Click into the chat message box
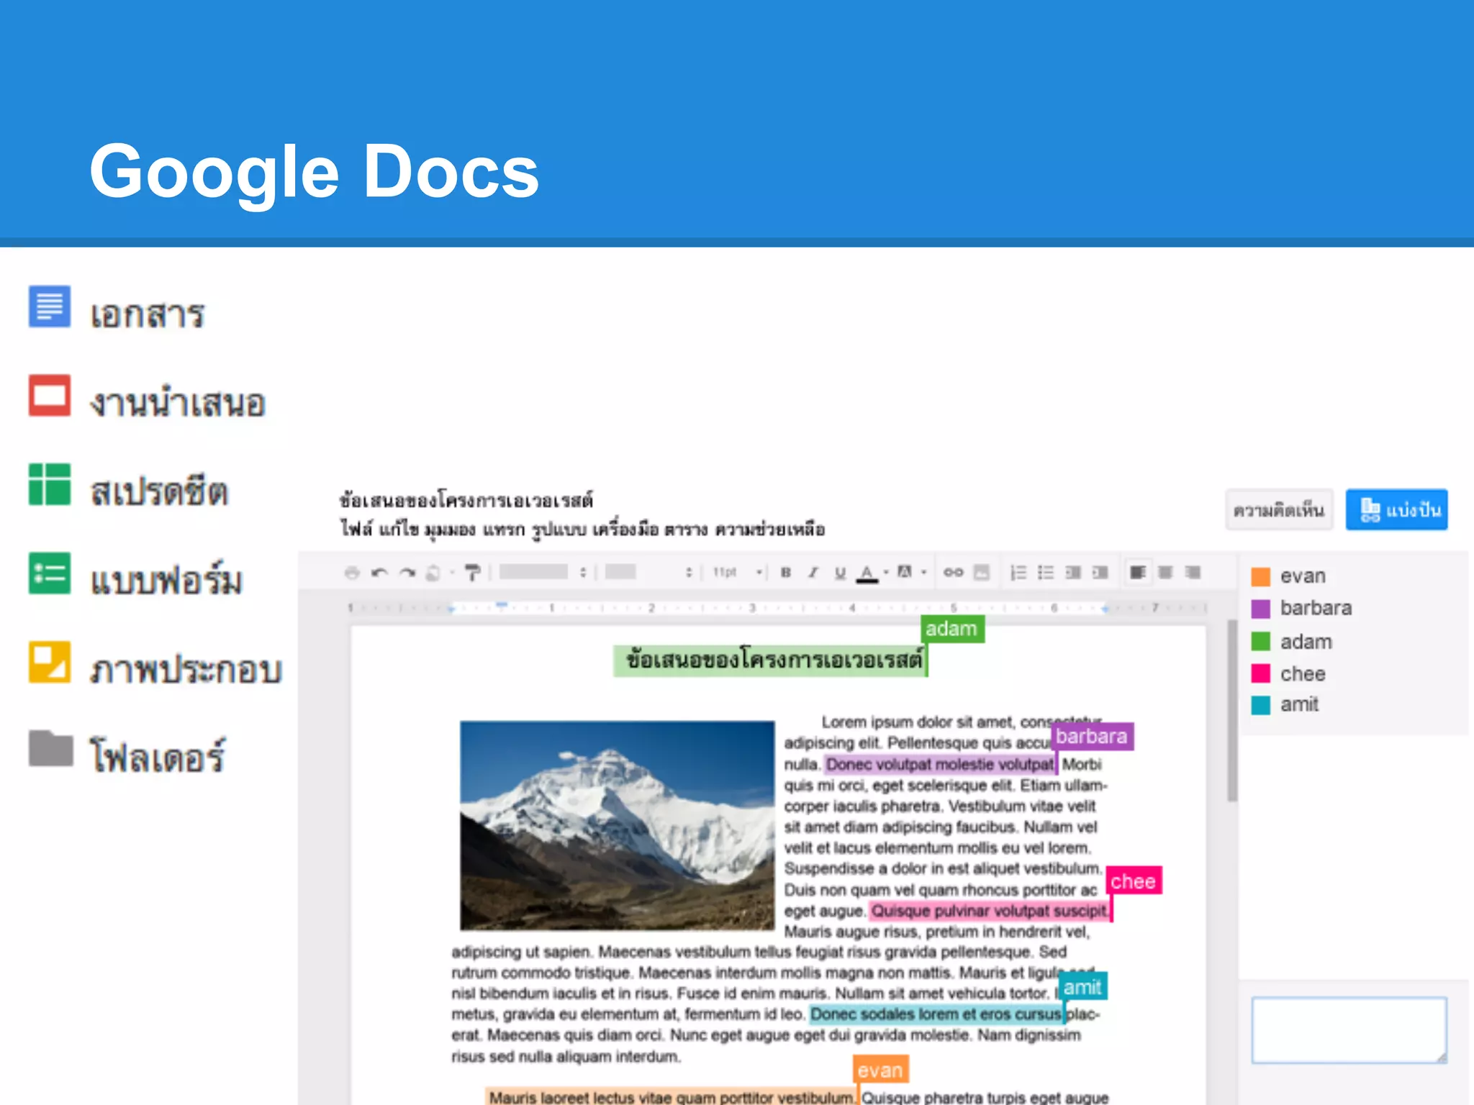The height and width of the screenshot is (1105, 1474). (1349, 1029)
